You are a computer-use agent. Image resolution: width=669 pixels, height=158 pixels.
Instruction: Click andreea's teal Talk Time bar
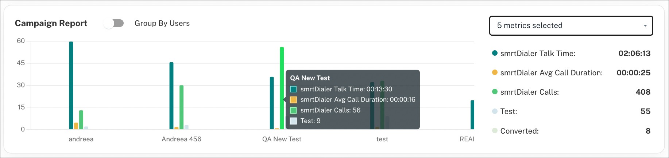(71, 86)
